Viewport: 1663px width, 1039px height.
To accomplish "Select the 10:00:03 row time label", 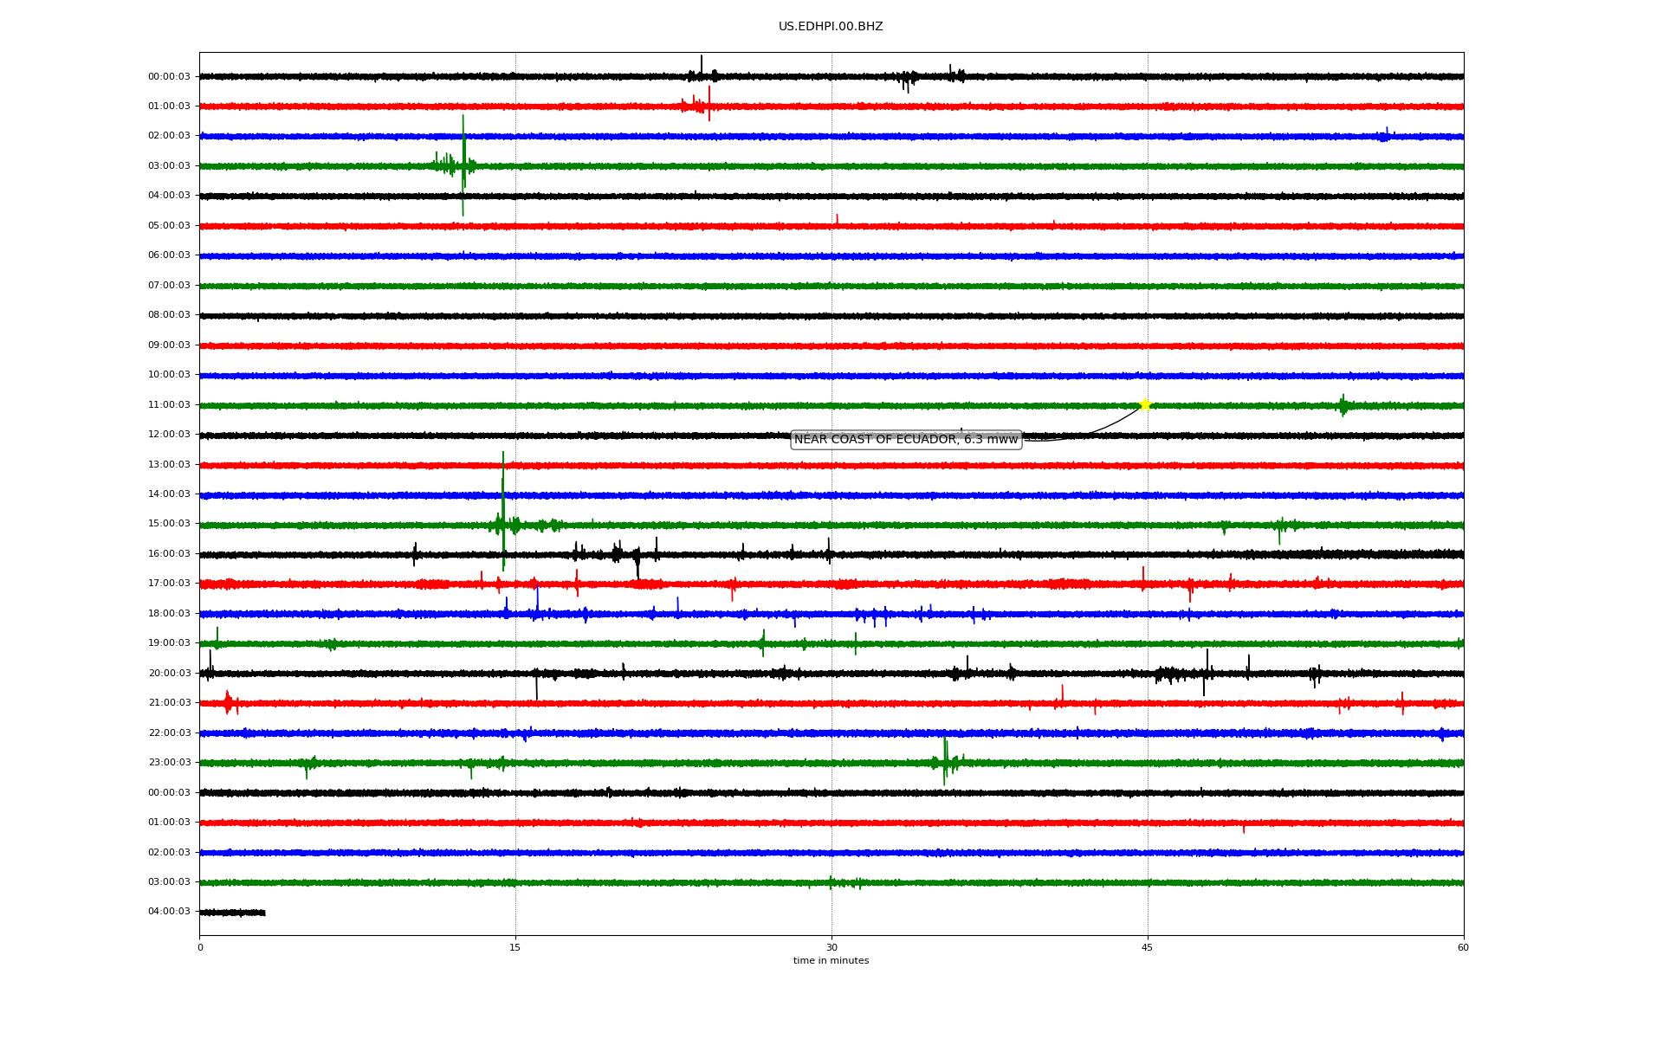I will [x=169, y=375].
